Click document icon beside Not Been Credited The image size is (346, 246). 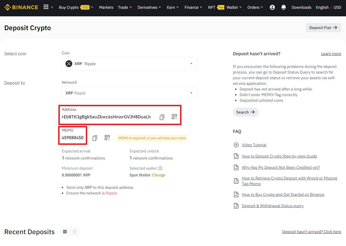click(x=236, y=167)
